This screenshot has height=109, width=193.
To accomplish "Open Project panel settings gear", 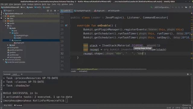I will coord(55,11).
